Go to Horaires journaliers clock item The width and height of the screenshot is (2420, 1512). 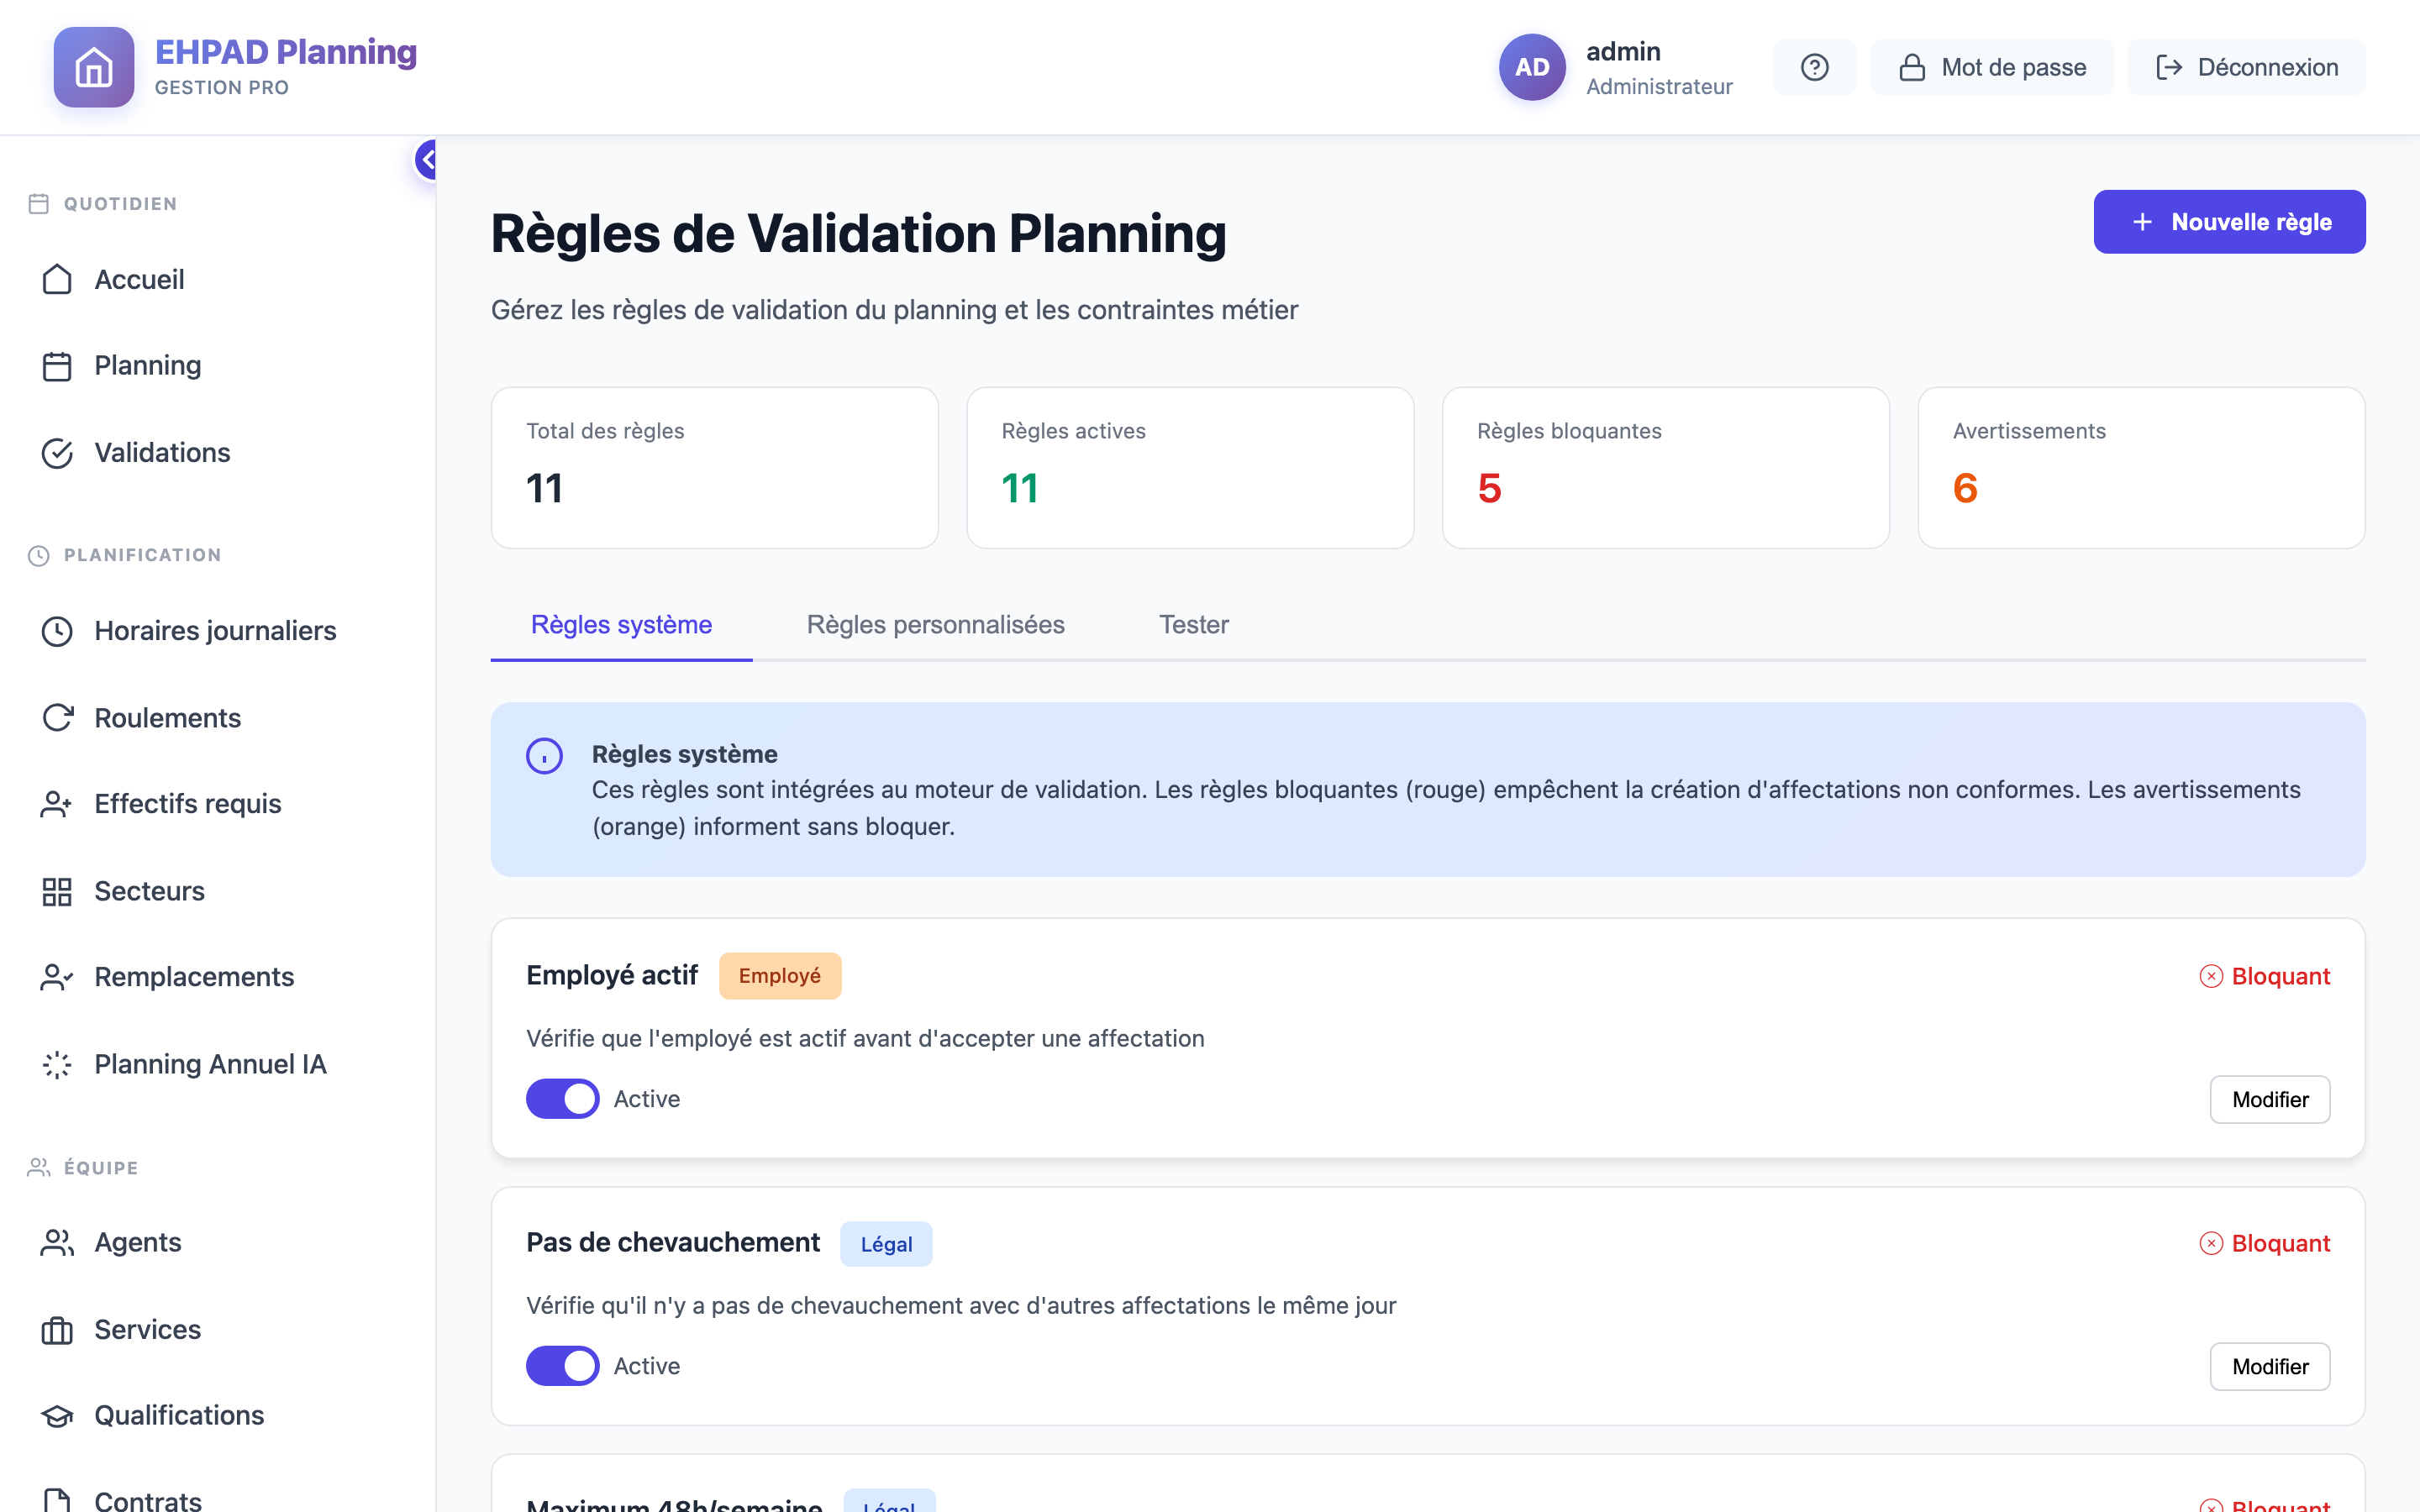pos(217,631)
